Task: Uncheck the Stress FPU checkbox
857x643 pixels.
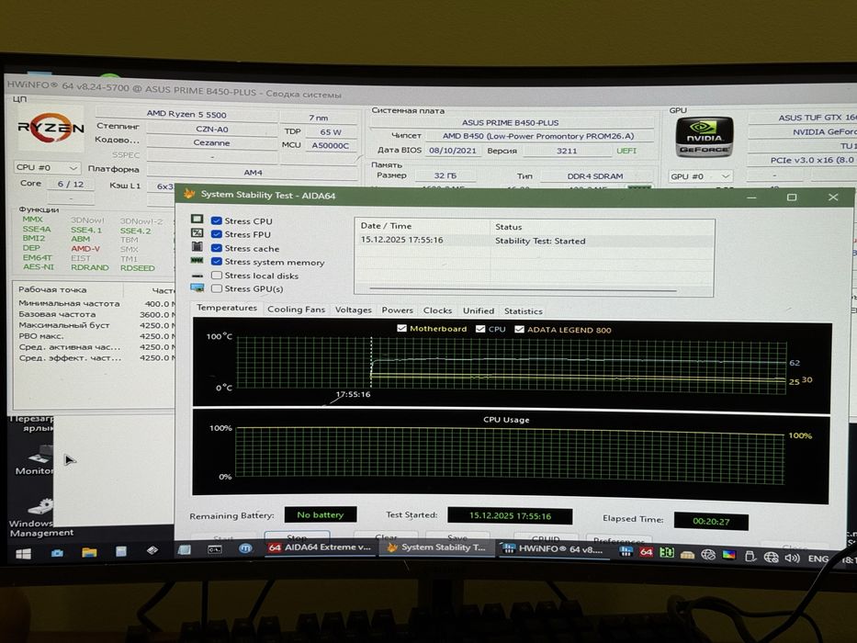Action: pos(217,234)
